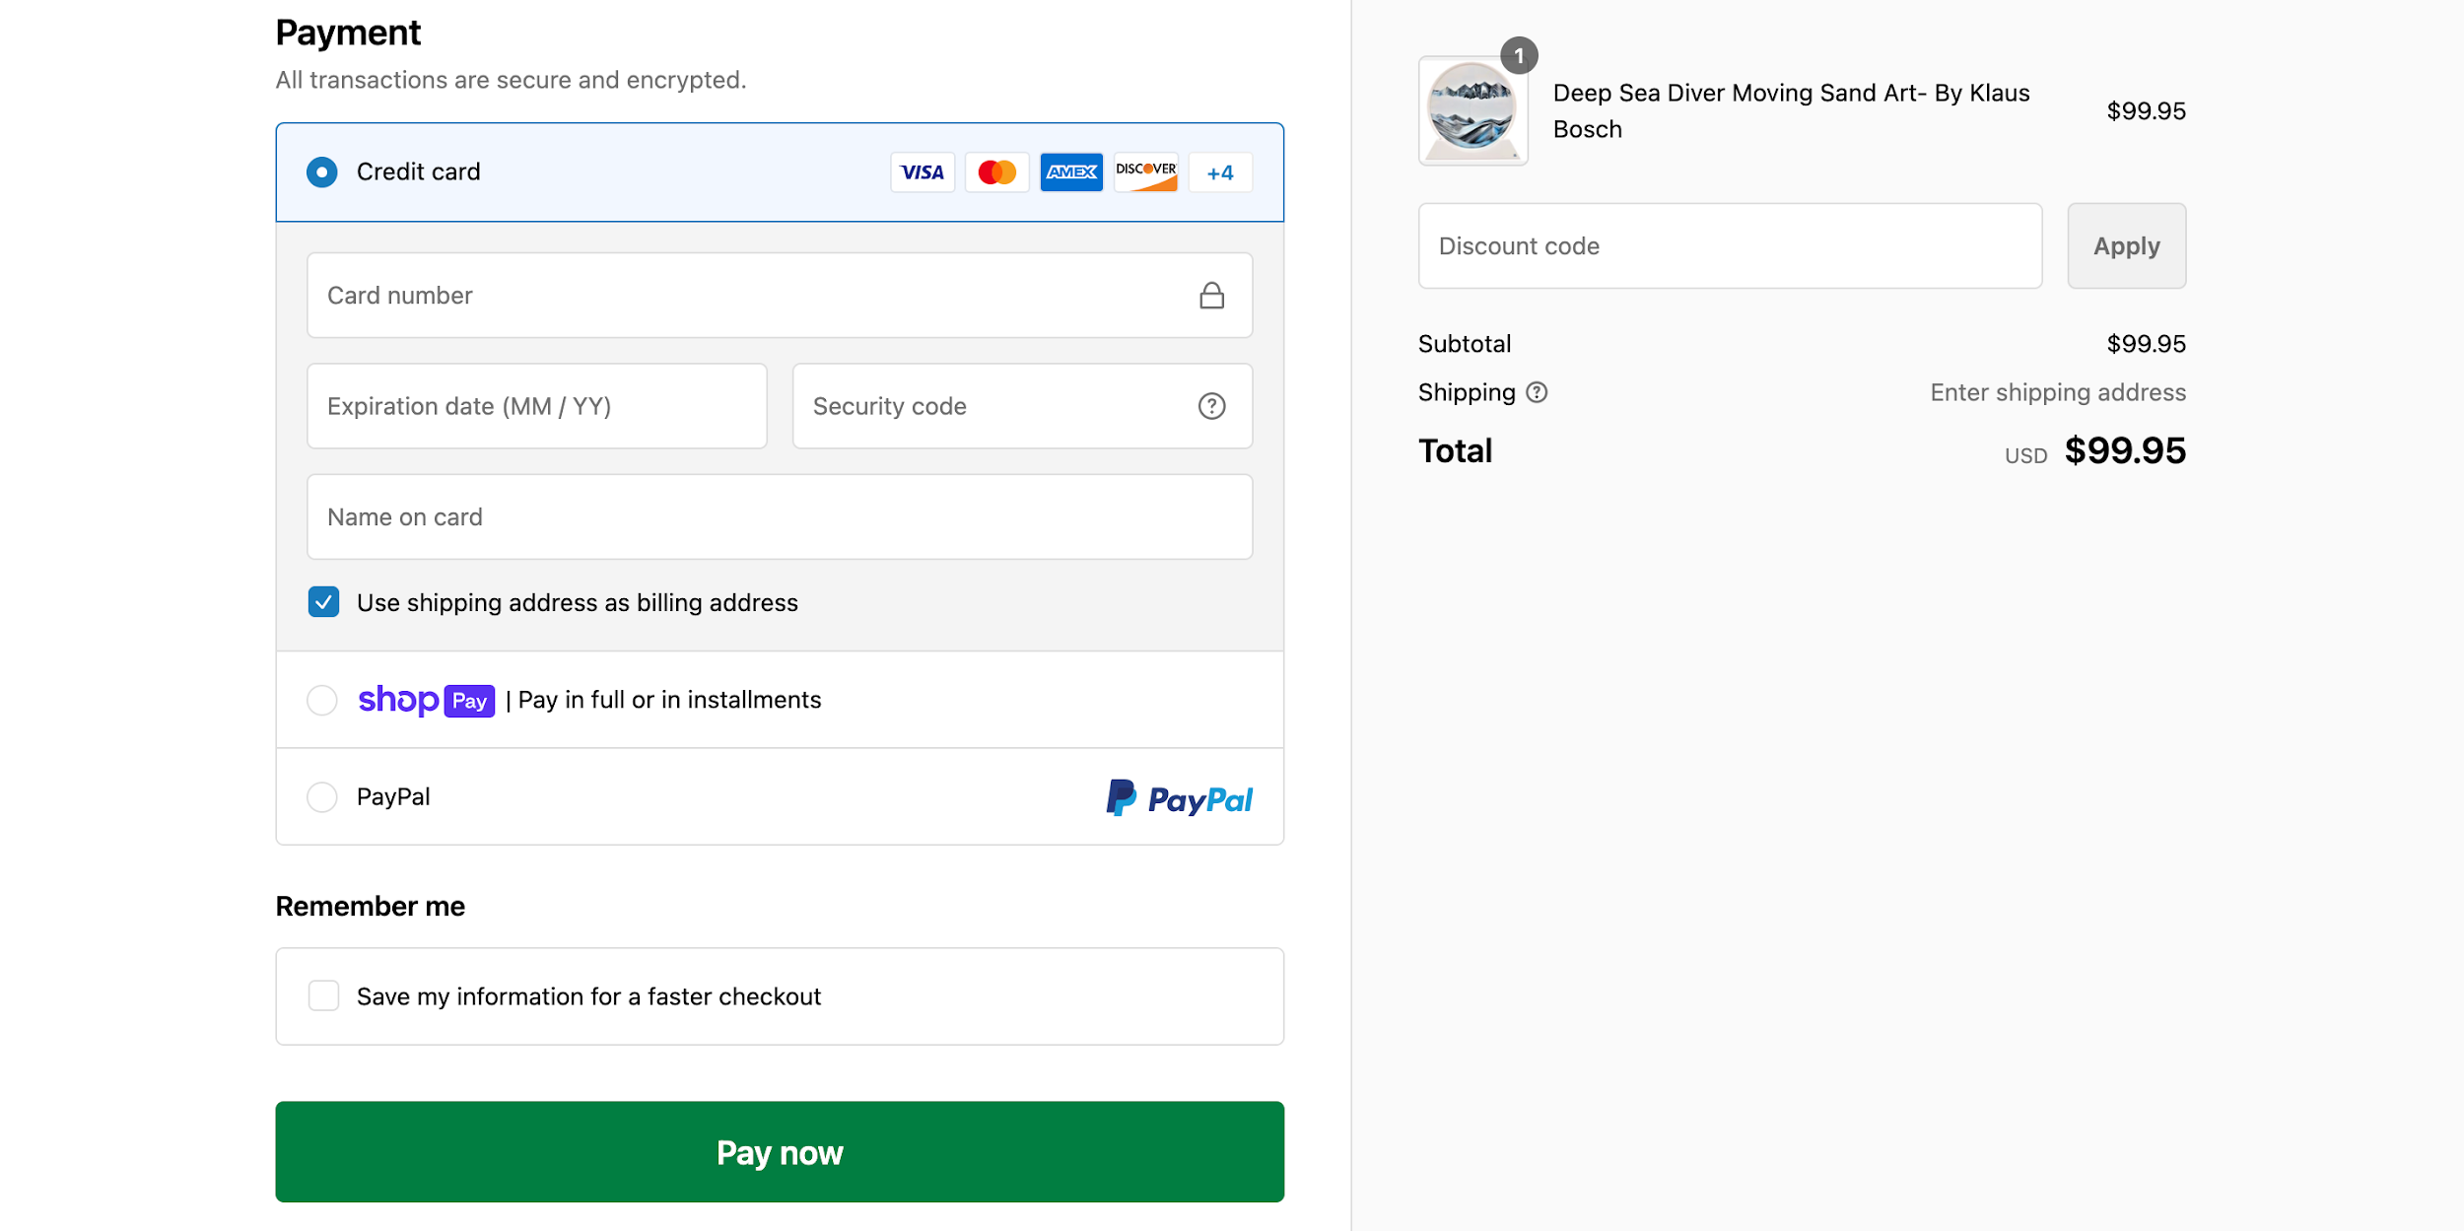
Task: Click the 'Remember me' heading
Action: point(371,907)
